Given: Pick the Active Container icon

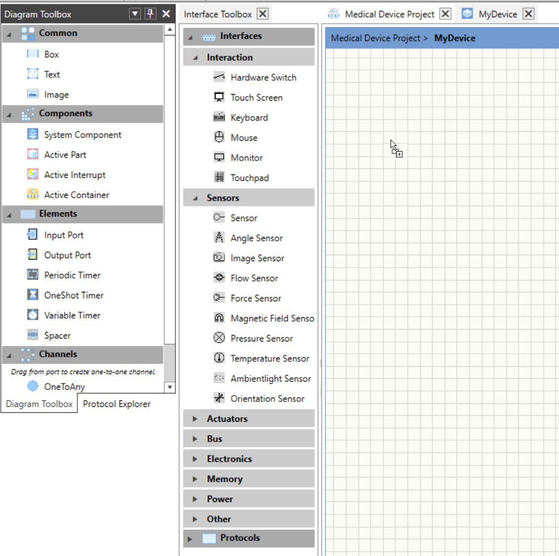Looking at the screenshot, I should coord(33,194).
